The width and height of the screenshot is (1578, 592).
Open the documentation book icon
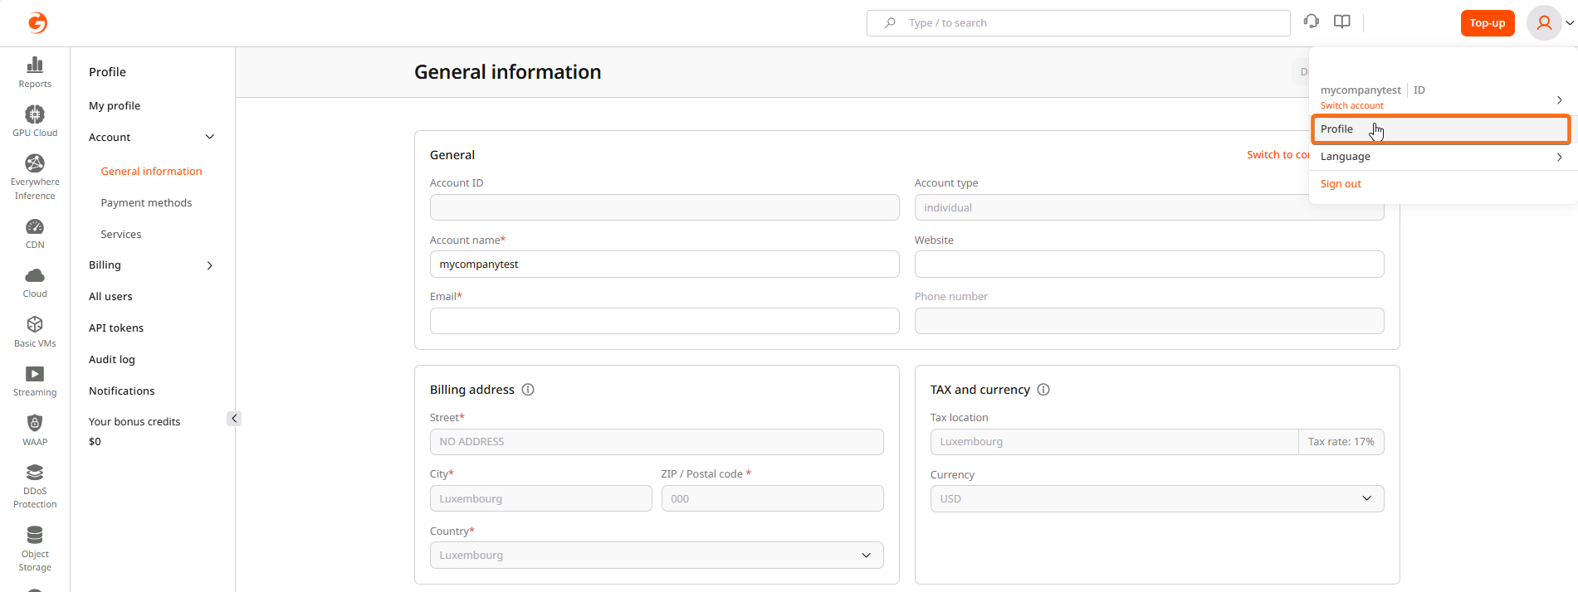pos(1342,22)
